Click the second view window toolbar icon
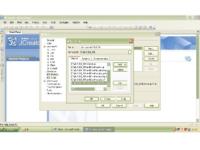The height and width of the screenshot is (150, 200). (x=140, y=27)
